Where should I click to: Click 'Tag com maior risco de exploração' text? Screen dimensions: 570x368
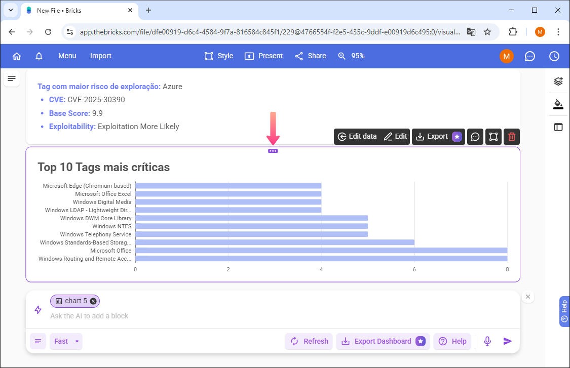click(99, 87)
